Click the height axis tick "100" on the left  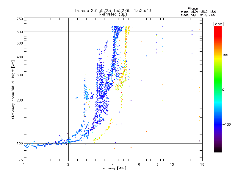point(20,143)
